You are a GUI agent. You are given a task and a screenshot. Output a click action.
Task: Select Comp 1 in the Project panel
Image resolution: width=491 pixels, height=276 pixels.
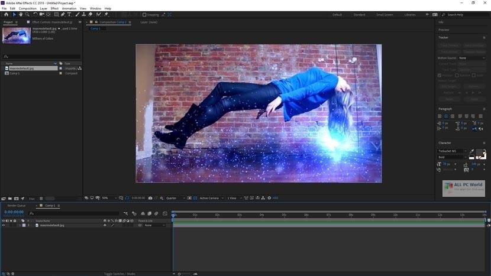(15, 73)
